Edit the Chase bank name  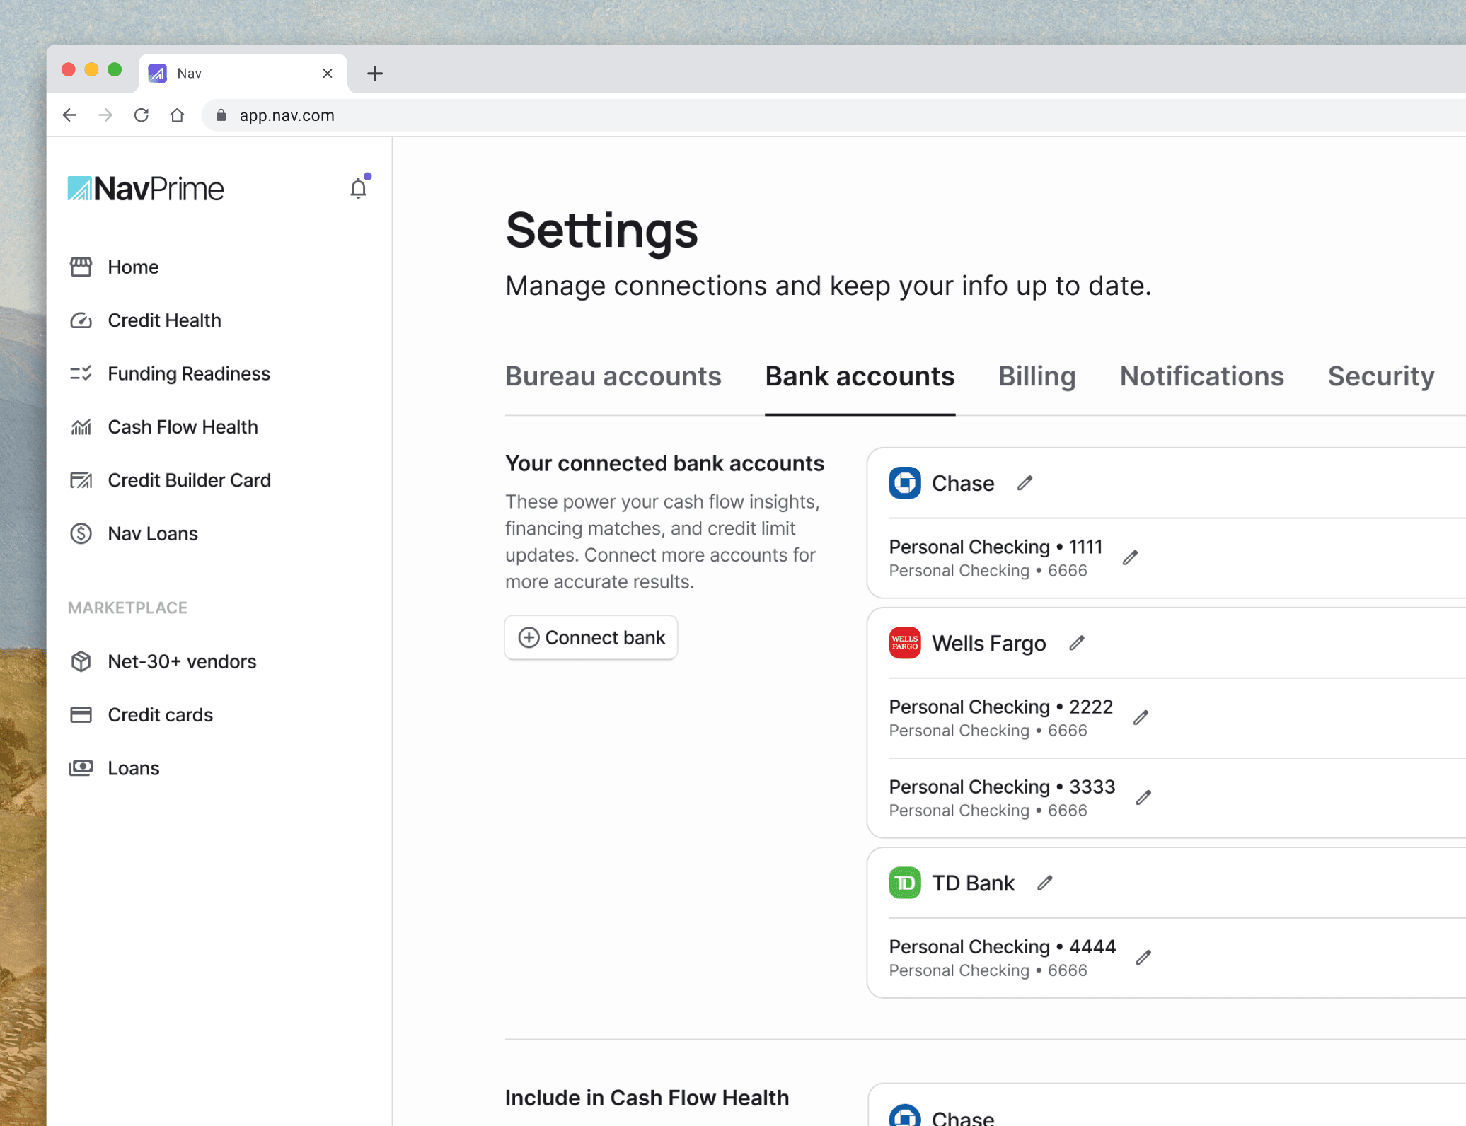(x=1025, y=483)
